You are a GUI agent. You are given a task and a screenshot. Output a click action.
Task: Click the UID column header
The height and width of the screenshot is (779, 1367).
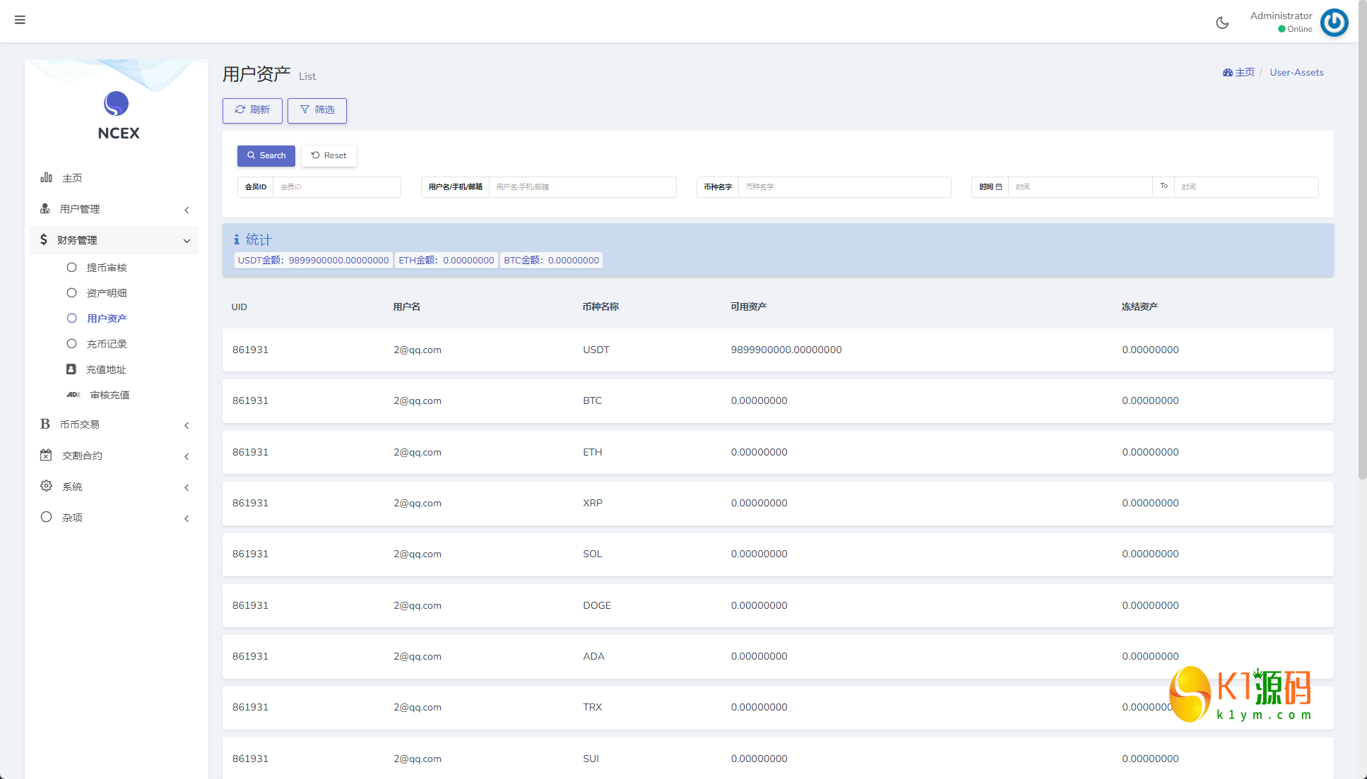[239, 307]
